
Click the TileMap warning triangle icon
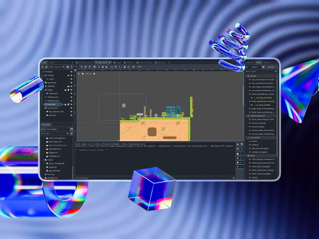(x=68, y=75)
